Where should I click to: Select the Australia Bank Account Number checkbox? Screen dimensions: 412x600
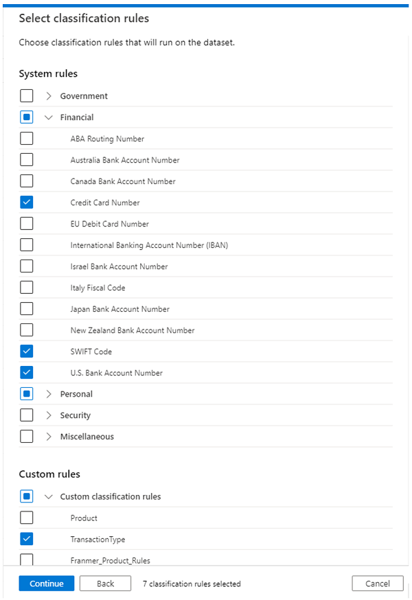pyautogui.click(x=26, y=159)
